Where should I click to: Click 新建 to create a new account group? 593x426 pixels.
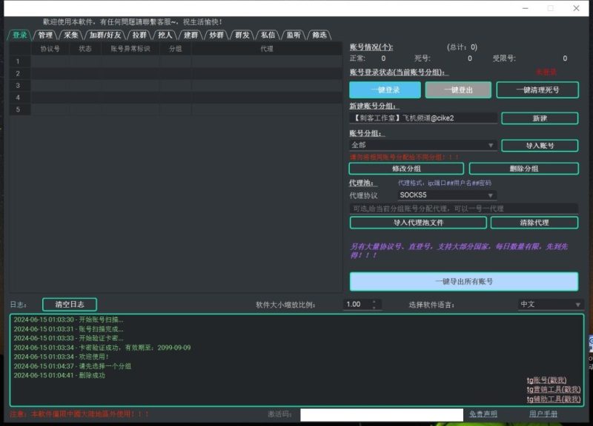540,118
